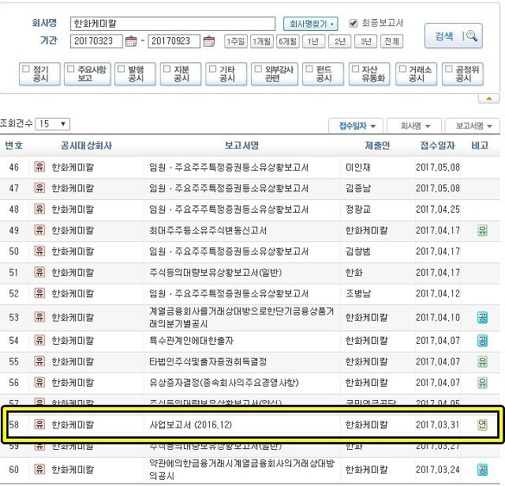Viewport: 505px width, 487px height.
Task: Open 유상증자결정(종속회사의주요경영사항) report link
Action: pos(224,383)
